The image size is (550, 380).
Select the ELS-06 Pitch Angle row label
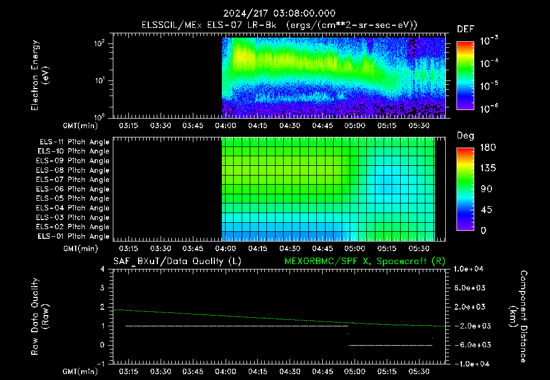point(73,189)
